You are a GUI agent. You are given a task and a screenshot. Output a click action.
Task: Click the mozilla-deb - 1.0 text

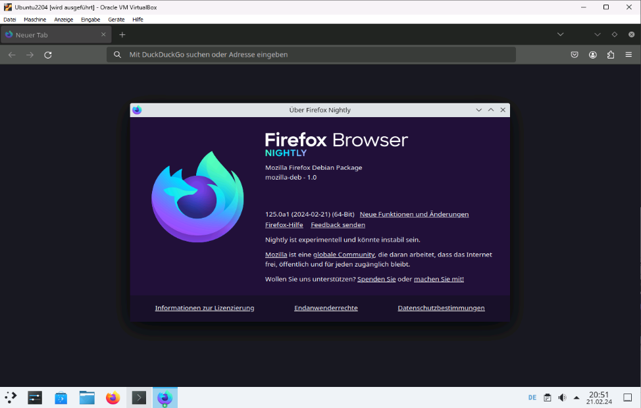pos(291,178)
